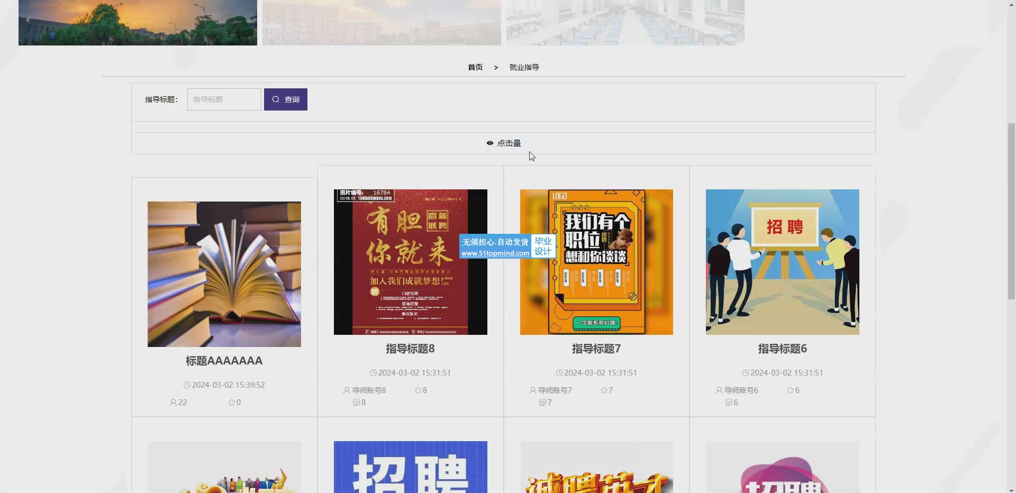Open the 指导标题7 title link
The height and width of the screenshot is (493, 1016).
[x=596, y=349]
